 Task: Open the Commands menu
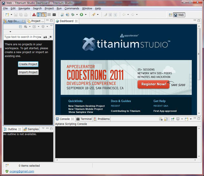tap(72, 8)
